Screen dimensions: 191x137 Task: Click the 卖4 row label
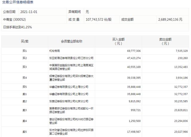(x=24, y=121)
